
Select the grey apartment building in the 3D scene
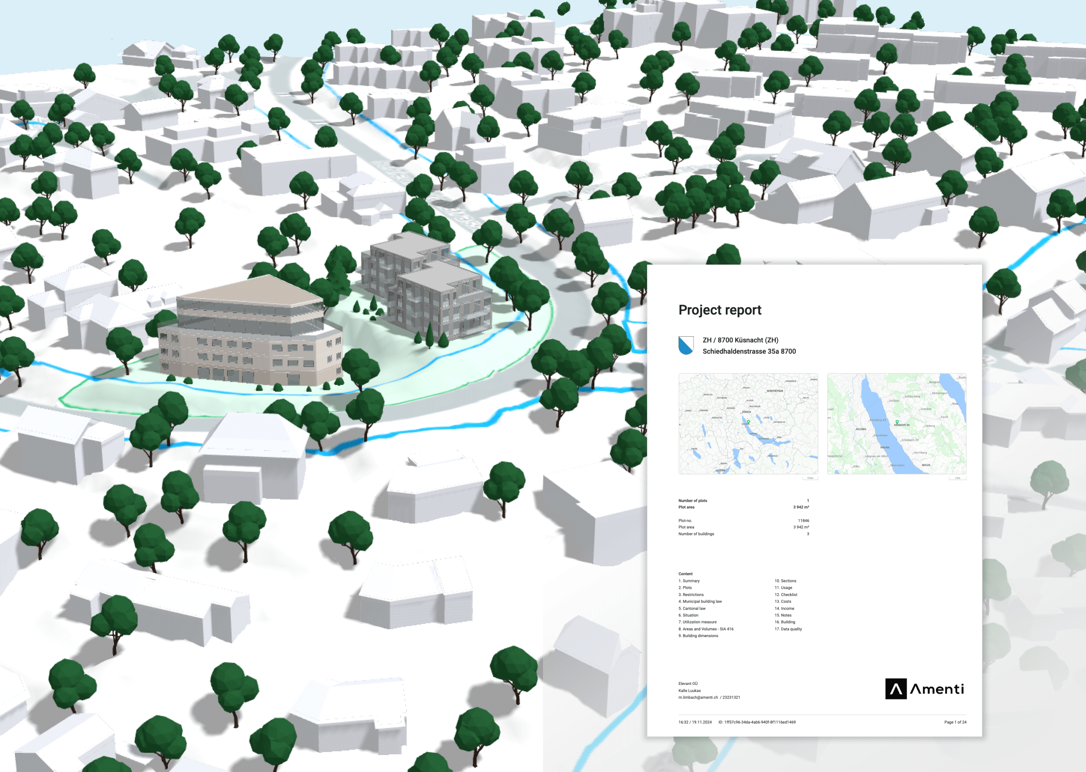[x=426, y=285]
